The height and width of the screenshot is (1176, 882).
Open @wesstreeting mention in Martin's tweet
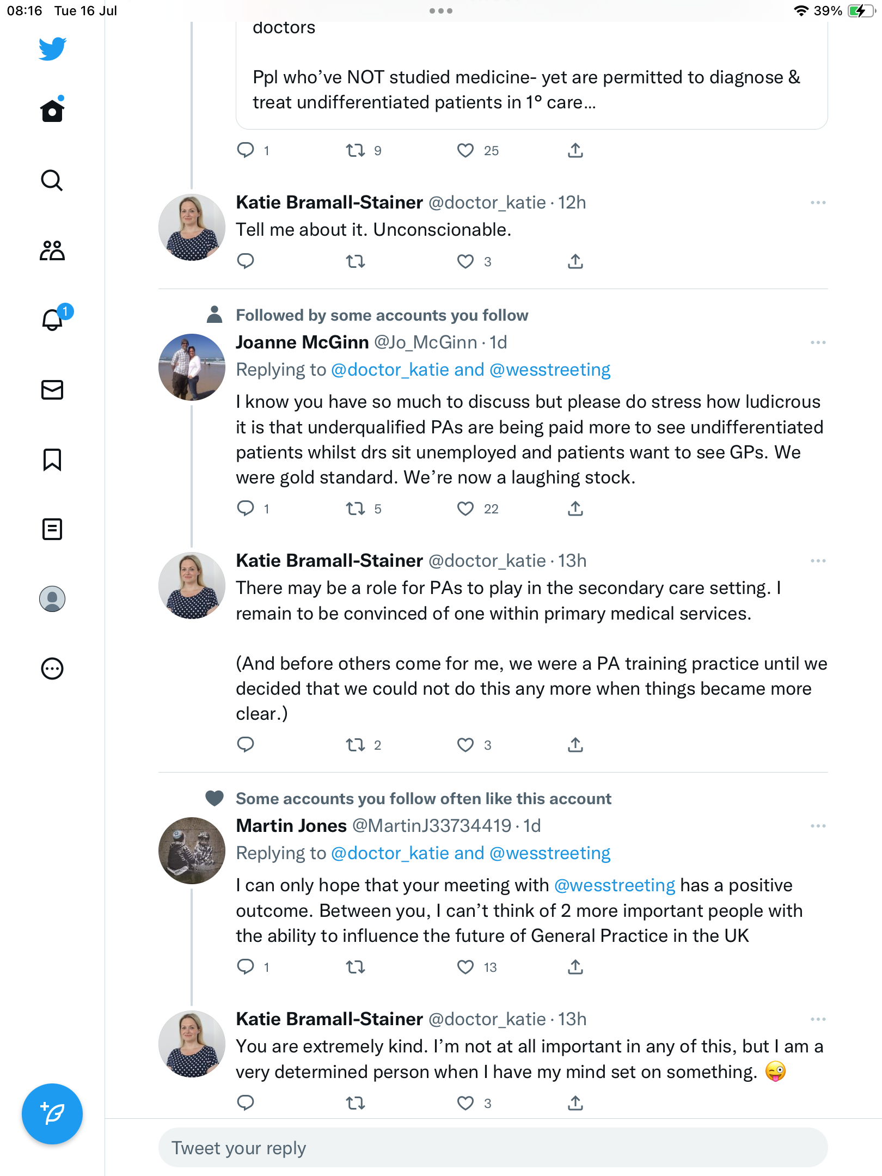614,885
